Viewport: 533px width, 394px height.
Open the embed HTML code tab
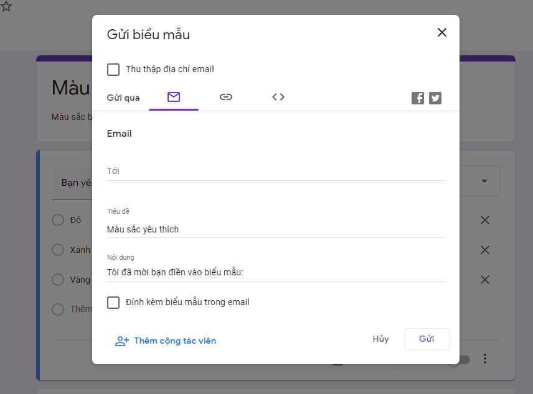click(x=278, y=97)
